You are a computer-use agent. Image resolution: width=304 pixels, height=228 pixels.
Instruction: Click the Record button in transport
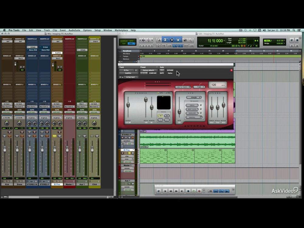(199, 191)
